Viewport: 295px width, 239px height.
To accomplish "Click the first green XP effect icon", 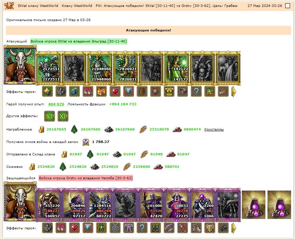I will click(x=49, y=116).
